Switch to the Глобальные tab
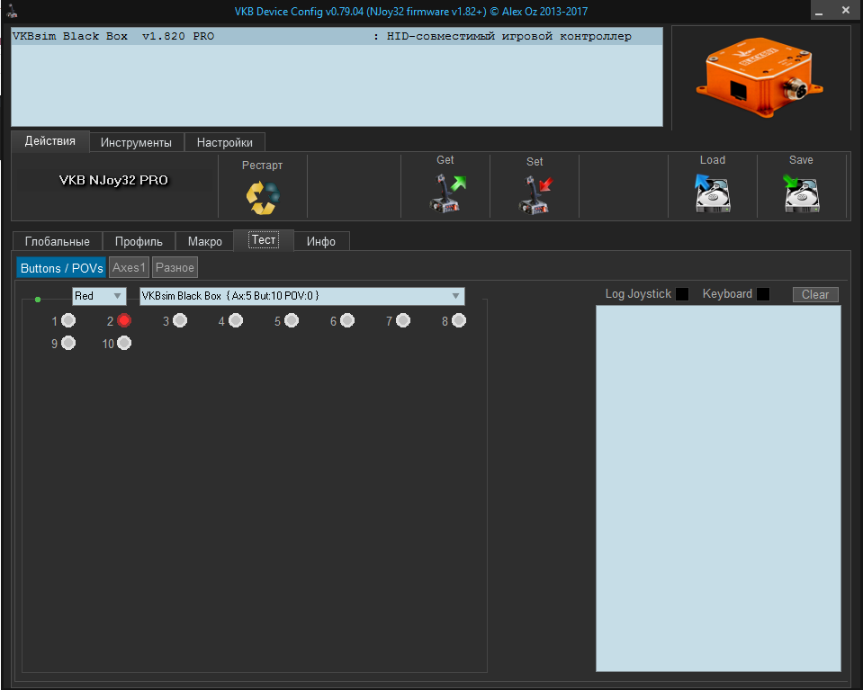 coord(58,242)
